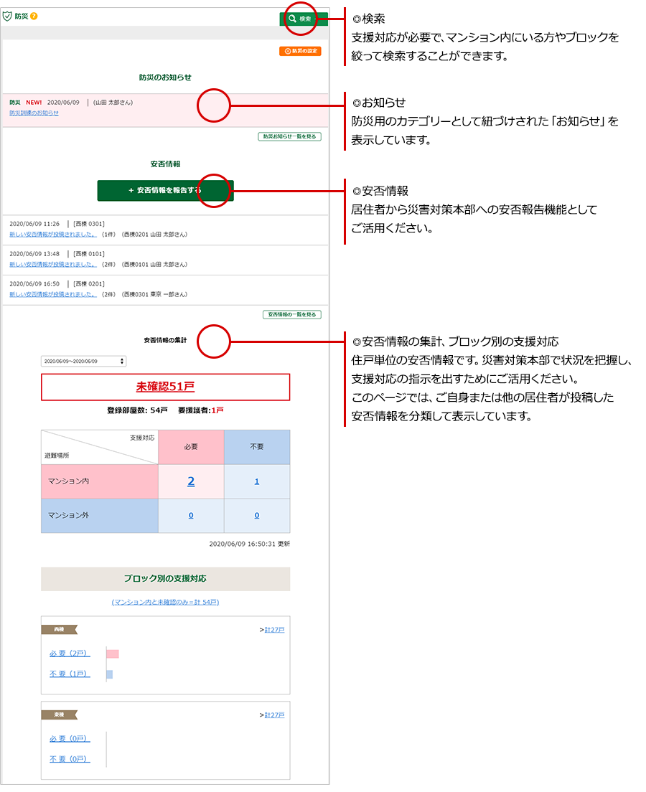Click 安否情報の一覧を見る button
This screenshot has width=646, height=792.
click(291, 315)
